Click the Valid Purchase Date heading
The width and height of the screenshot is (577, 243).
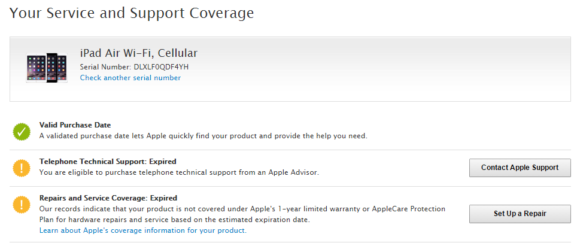pyautogui.click(x=75, y=125)
